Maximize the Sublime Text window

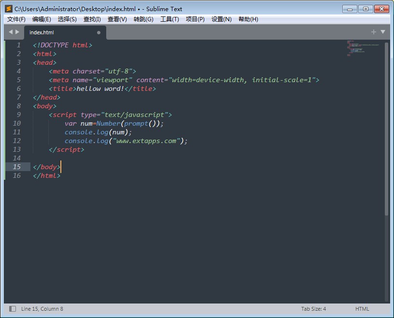click(x=366, y=9)
